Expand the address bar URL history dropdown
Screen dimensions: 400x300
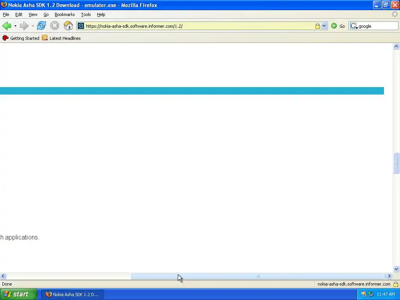pyautogui.click(x=324, y=26)
